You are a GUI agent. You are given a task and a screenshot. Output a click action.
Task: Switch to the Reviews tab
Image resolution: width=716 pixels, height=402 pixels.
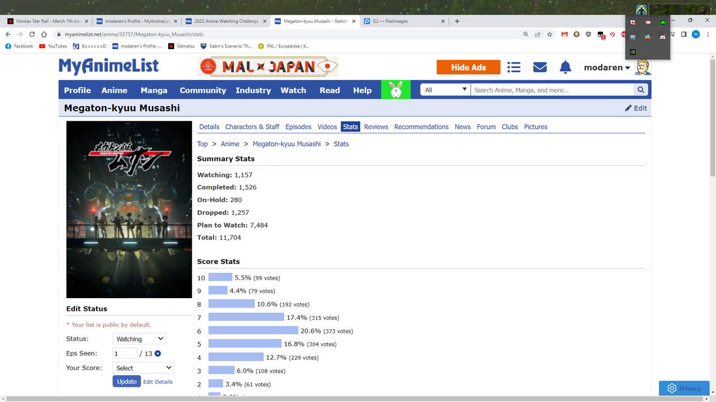(376, 127)
